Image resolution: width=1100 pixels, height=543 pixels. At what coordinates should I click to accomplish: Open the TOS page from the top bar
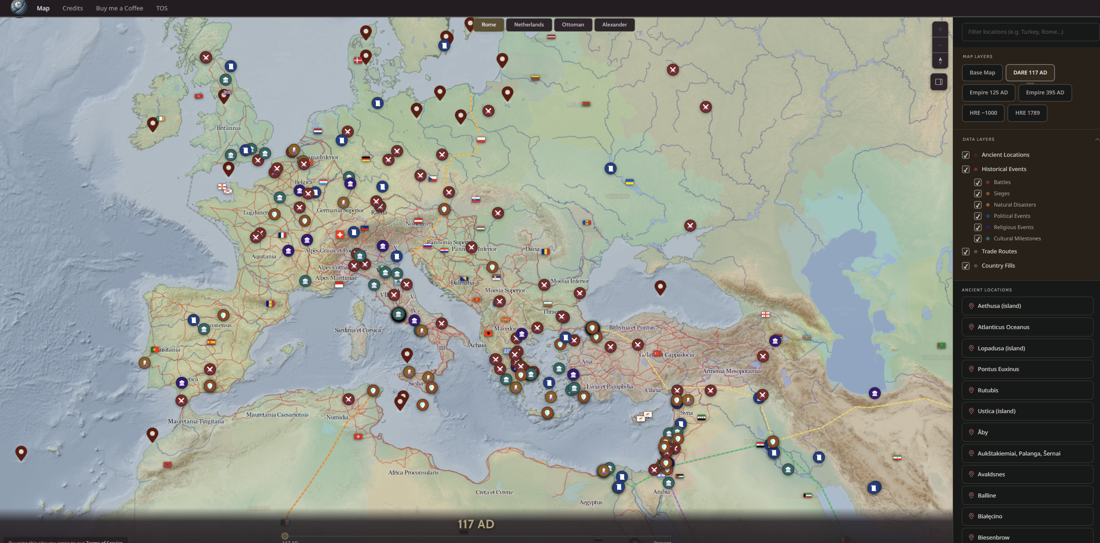(x=162, y=8)
